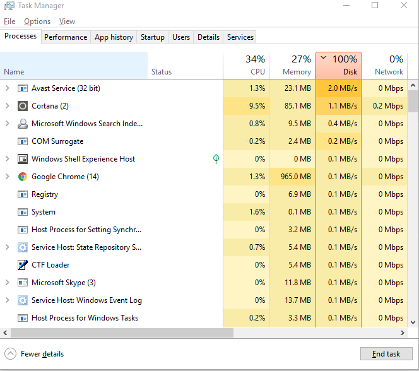Click the State Repository Service gear icon
Image resolution: width=419 pixels, height=371 pixels.
[x=23, y=247]
